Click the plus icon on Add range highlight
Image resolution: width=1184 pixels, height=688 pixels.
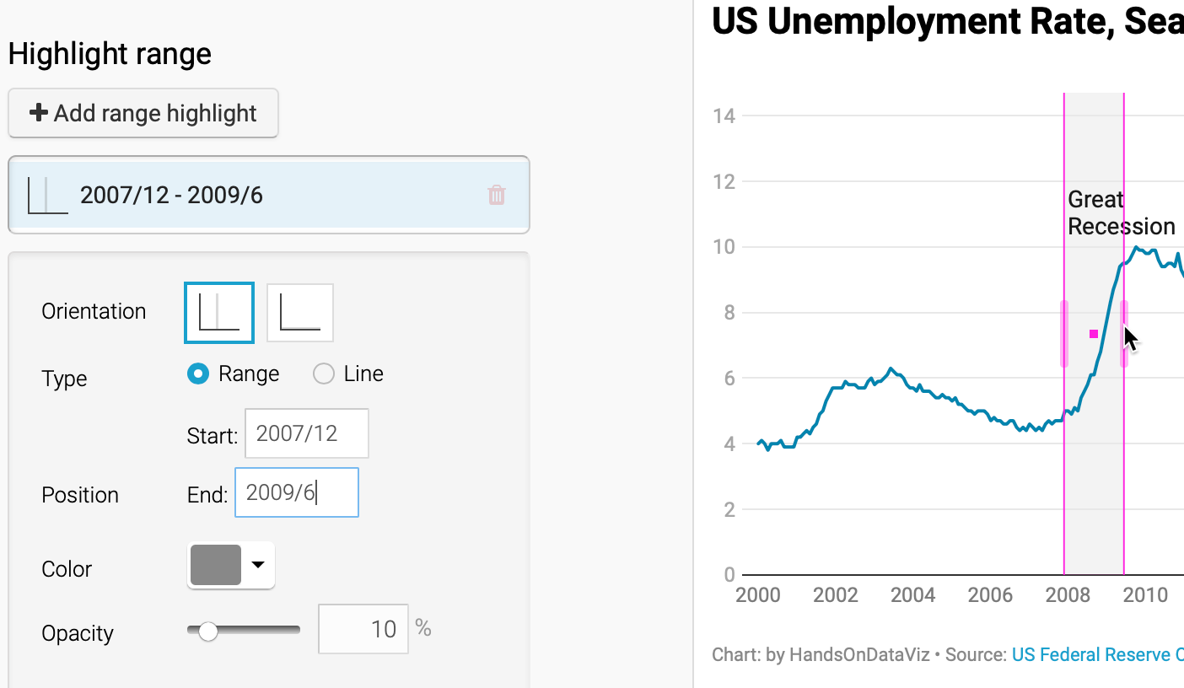(x=38, y=113)
